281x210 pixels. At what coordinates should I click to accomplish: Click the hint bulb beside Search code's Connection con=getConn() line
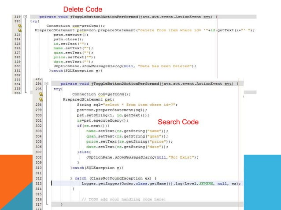coord(41,94)
